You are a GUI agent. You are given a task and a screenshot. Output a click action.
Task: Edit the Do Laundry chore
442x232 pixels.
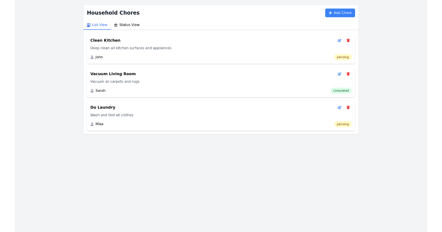pyautogui.click(x=339, y=108)
